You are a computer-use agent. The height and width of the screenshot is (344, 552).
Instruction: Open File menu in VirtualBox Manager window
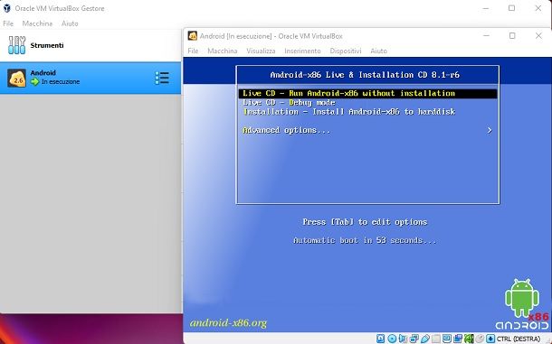(8, 23)
